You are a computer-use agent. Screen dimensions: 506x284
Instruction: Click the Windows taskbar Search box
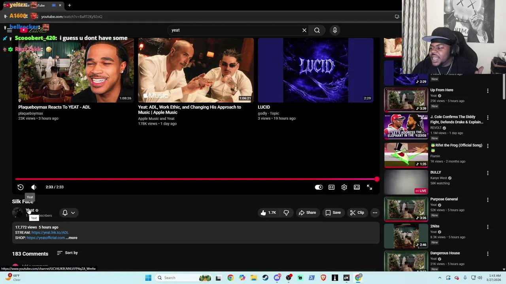[184, 278]
